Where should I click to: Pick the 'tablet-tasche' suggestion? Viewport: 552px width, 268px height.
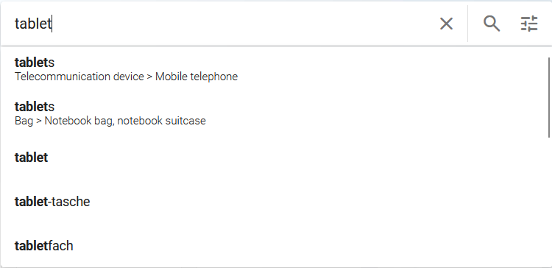click(x=275, y=202)
